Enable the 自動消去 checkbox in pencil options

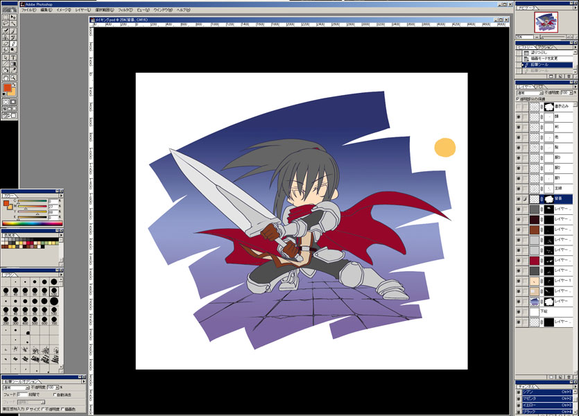[x=55, y=395]
